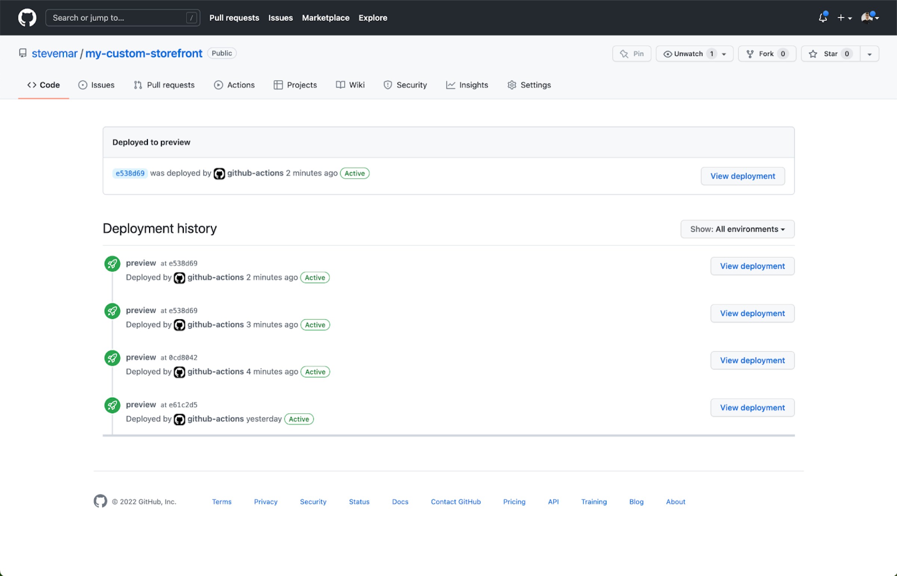
Task: Switch to the Settings tab
Action: [x=536, y=84]
